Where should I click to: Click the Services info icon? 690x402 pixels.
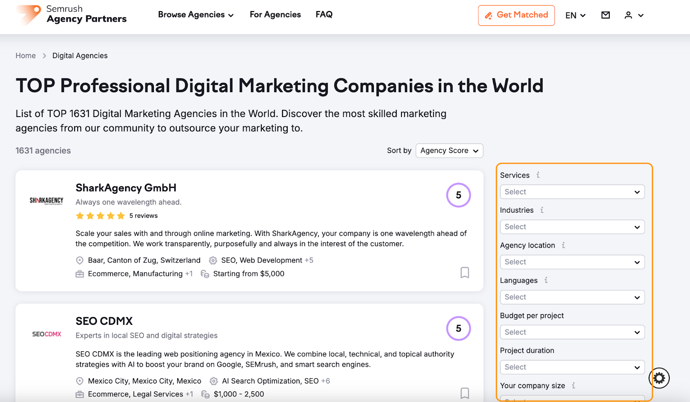[x=537, y=175]
